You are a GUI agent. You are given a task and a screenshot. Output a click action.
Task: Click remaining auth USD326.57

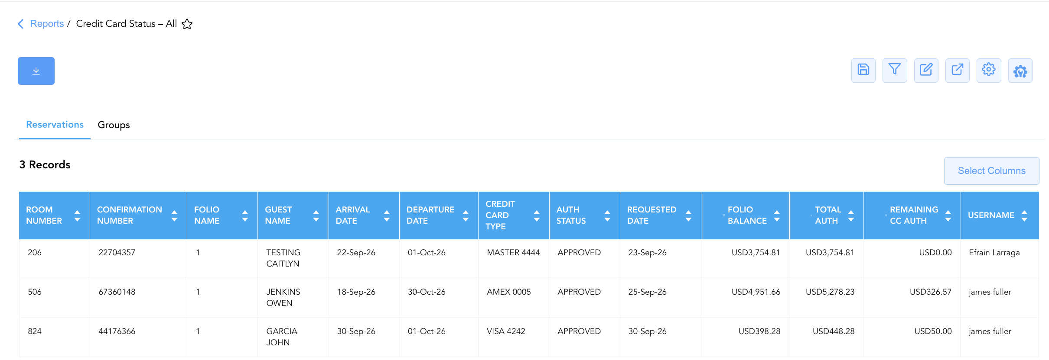(931, 292)
